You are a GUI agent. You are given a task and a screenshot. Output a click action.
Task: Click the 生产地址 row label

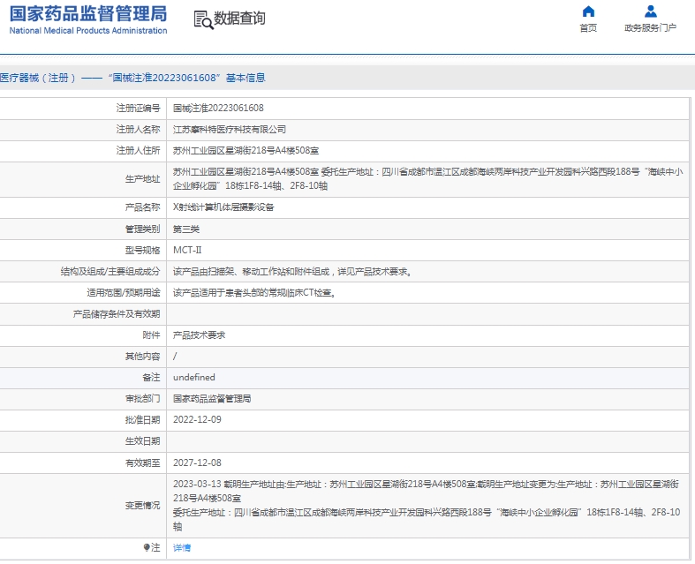coord(142,179)
